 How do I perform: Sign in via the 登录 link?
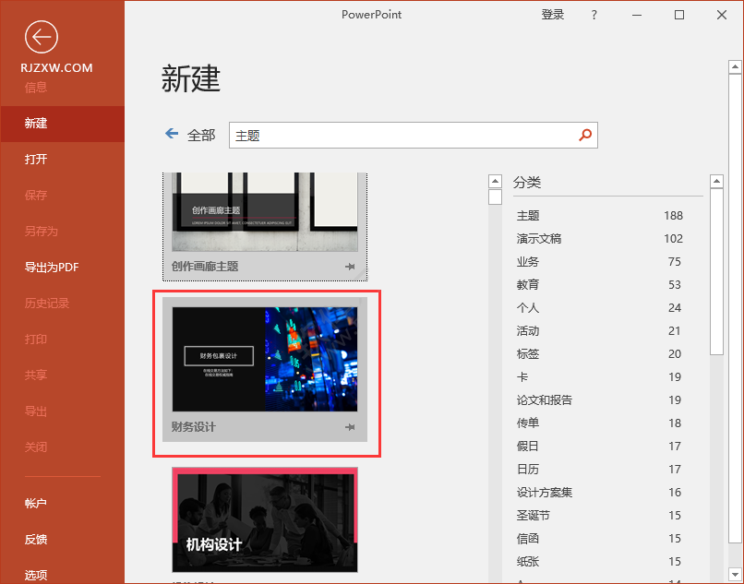[553, 15]
